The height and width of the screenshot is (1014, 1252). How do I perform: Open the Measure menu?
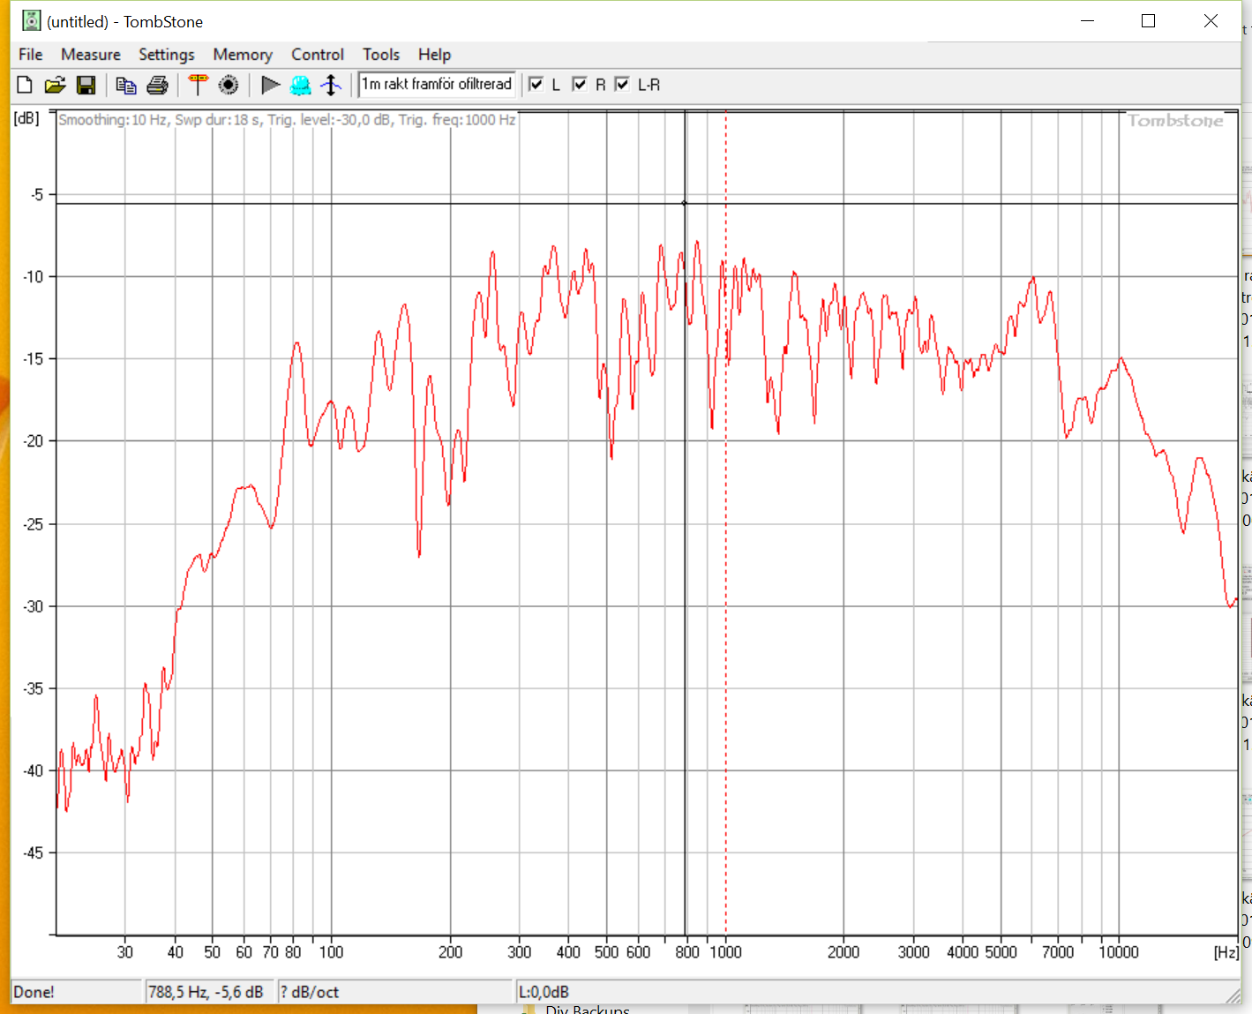point(91,55)
